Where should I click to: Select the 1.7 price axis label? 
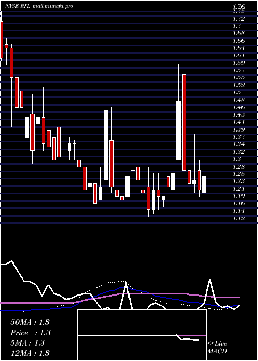237,26
